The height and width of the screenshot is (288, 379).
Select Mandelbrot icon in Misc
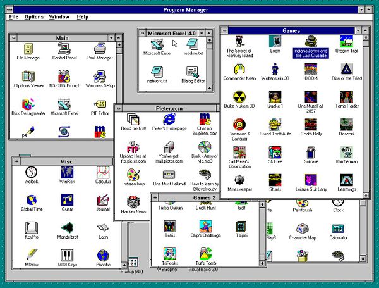[67, 230]
